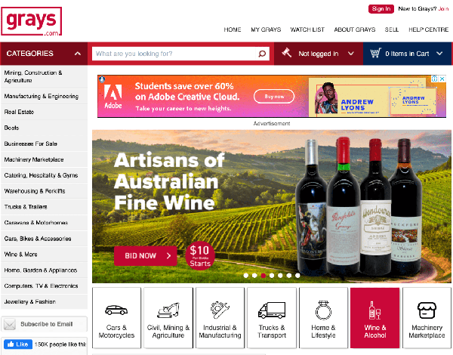Click the grays.com logo
This screenshot has width=453, height=355.
coord(32,21)
